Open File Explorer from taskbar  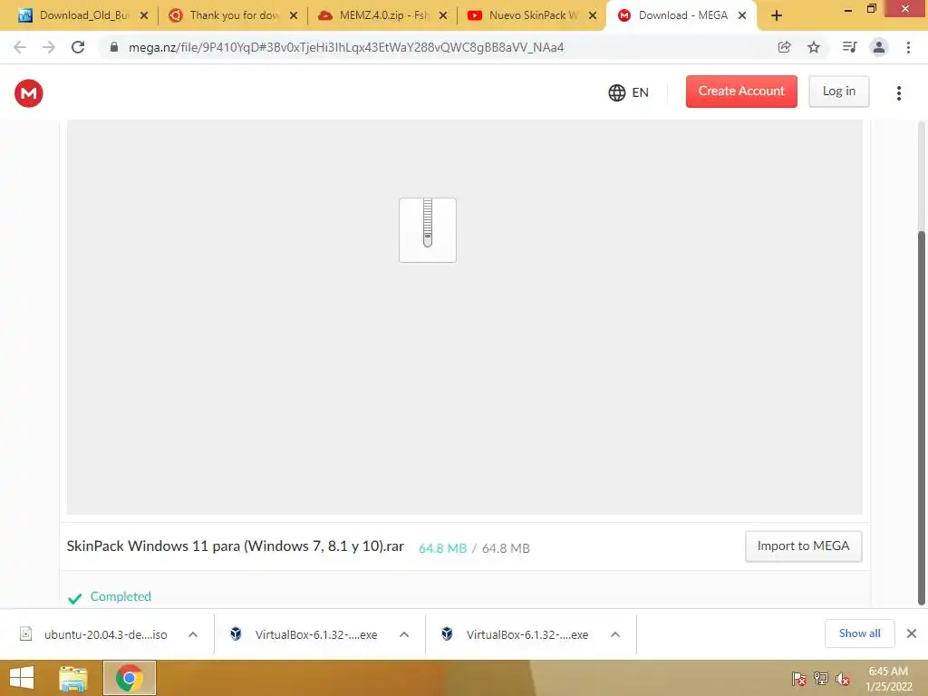coord(72,679)
